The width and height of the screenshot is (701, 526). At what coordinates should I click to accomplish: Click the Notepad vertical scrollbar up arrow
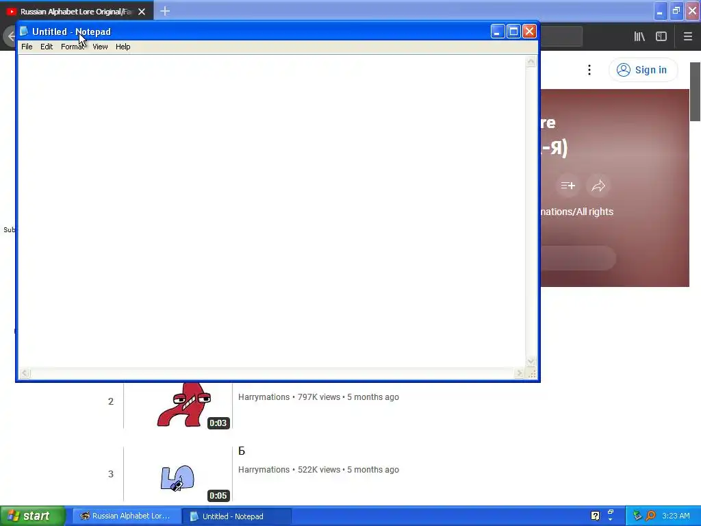[531, 62]
